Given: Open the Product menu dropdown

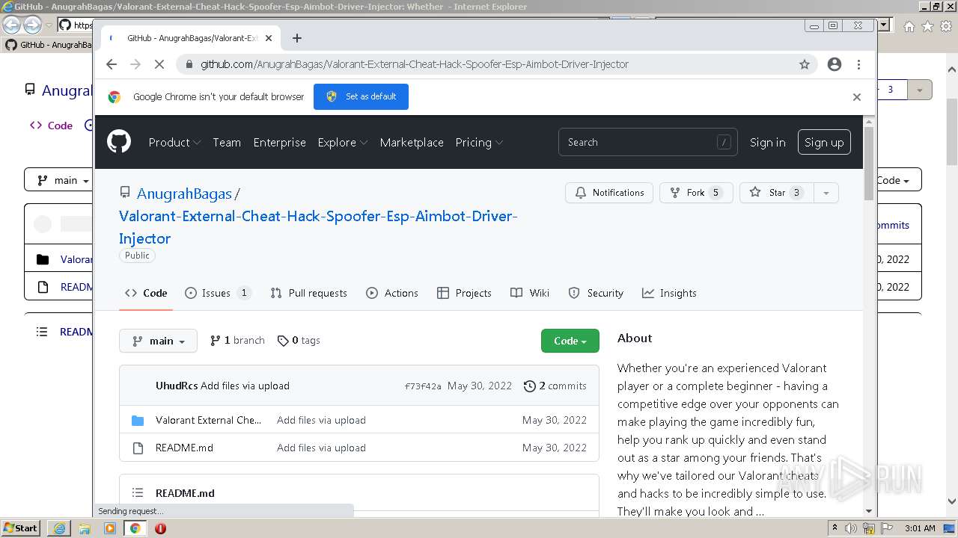Looking at the screenshot, I should (x=174, y=142).
